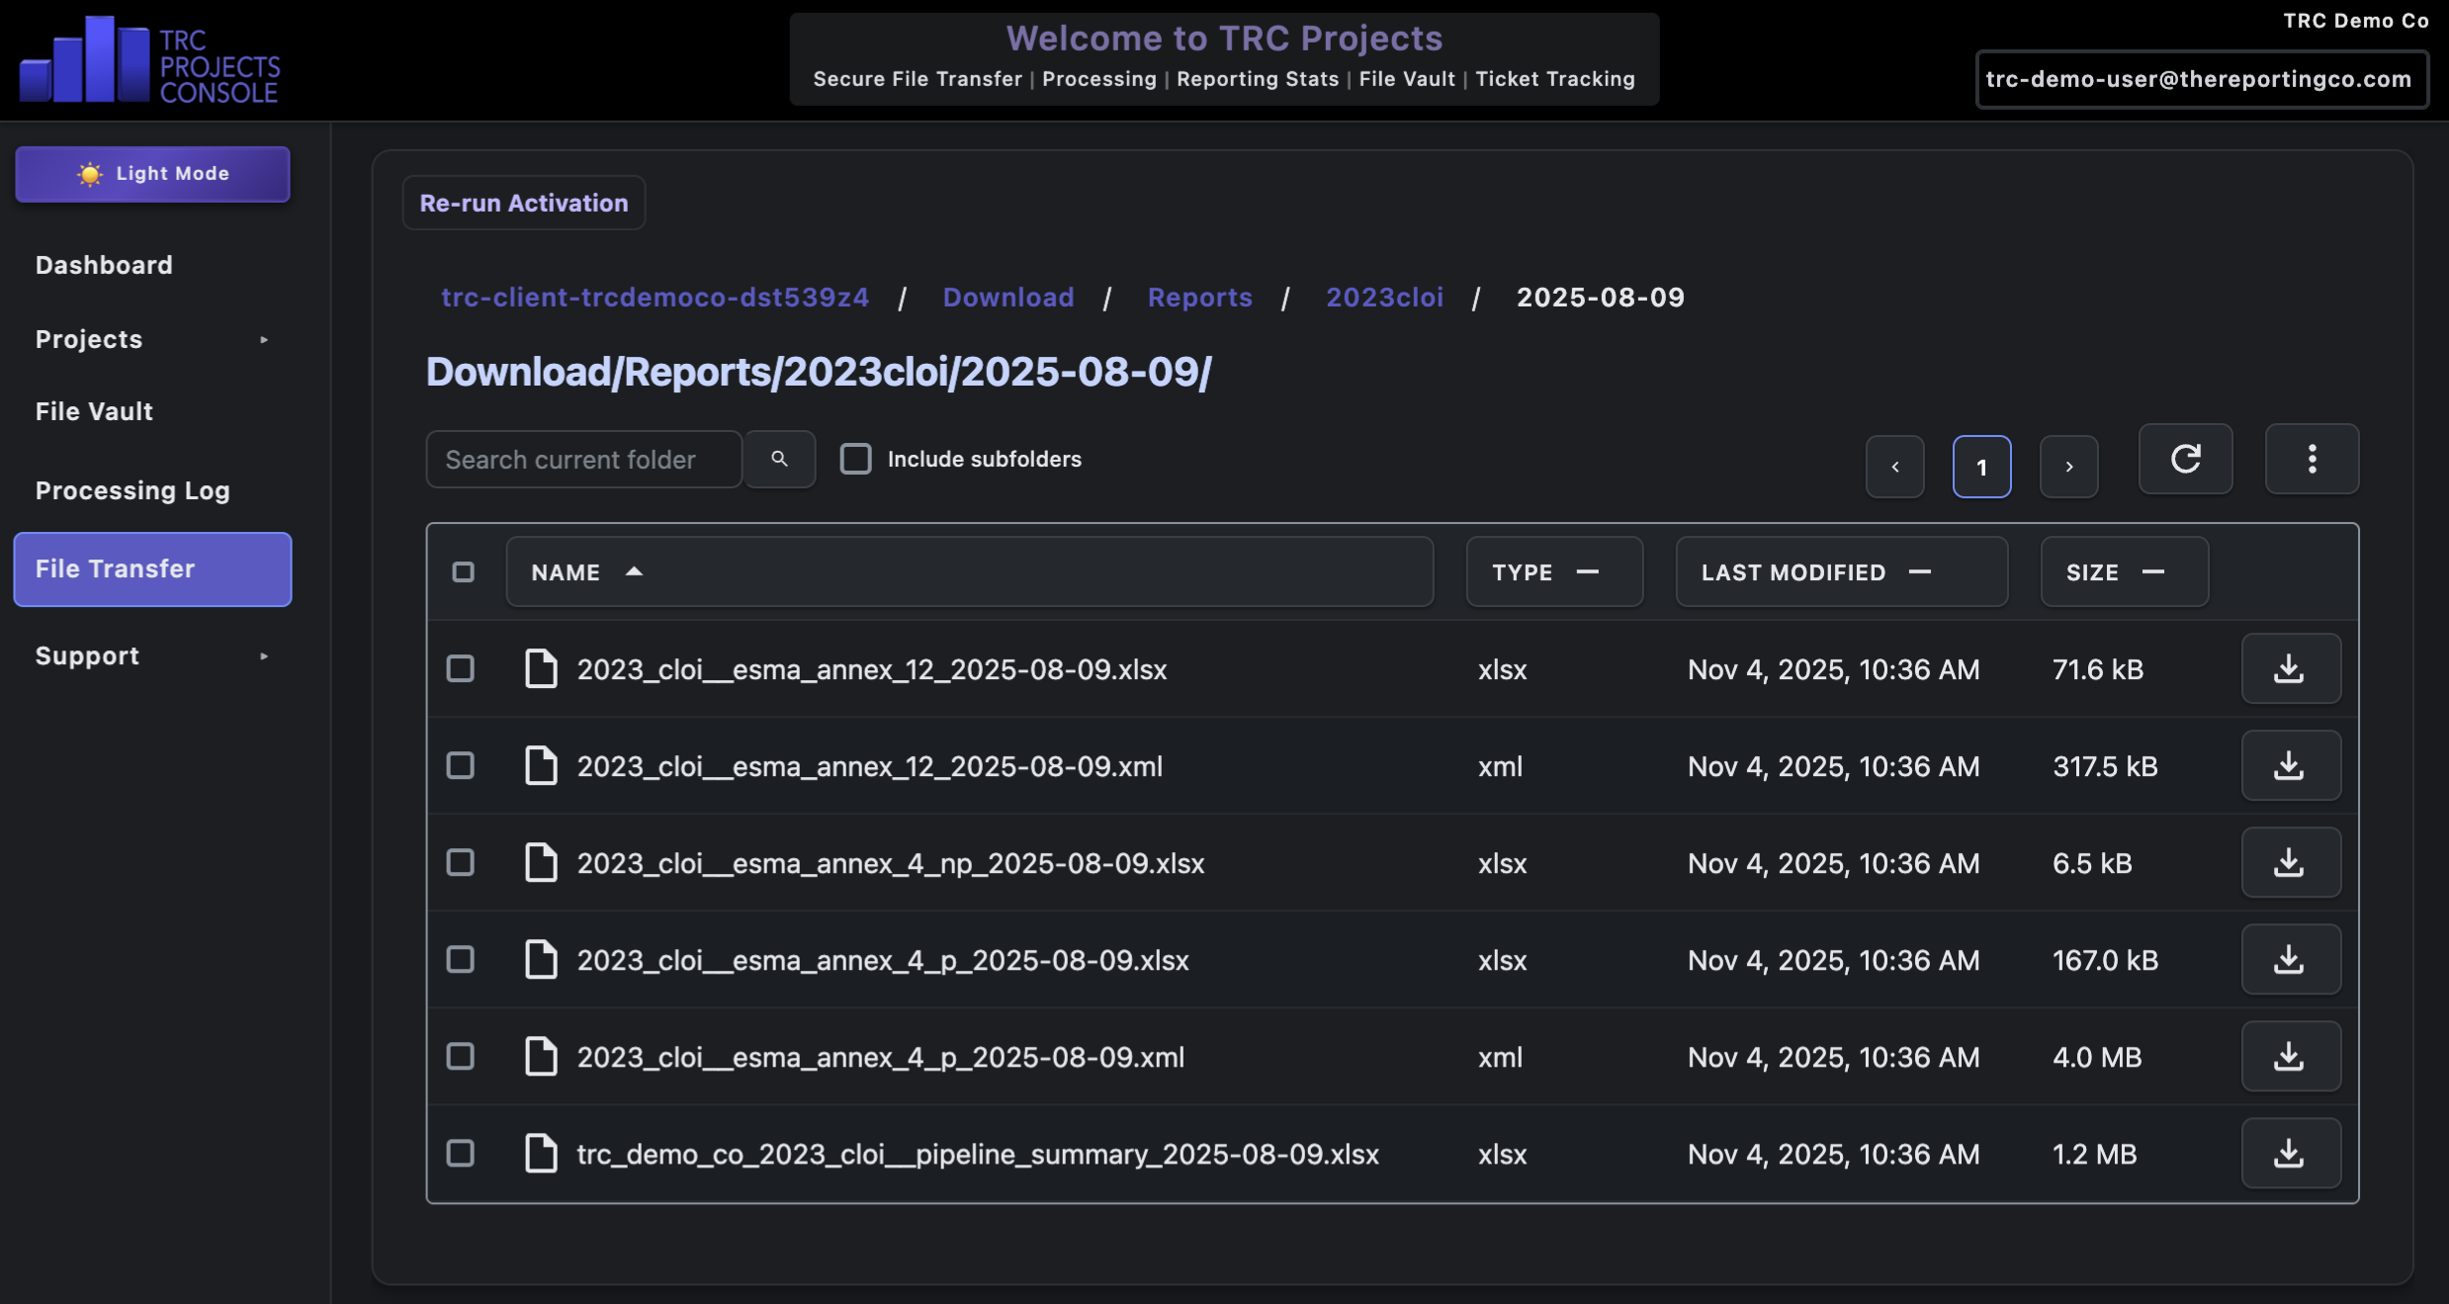Switch to Light Mode

pos(152,174)
